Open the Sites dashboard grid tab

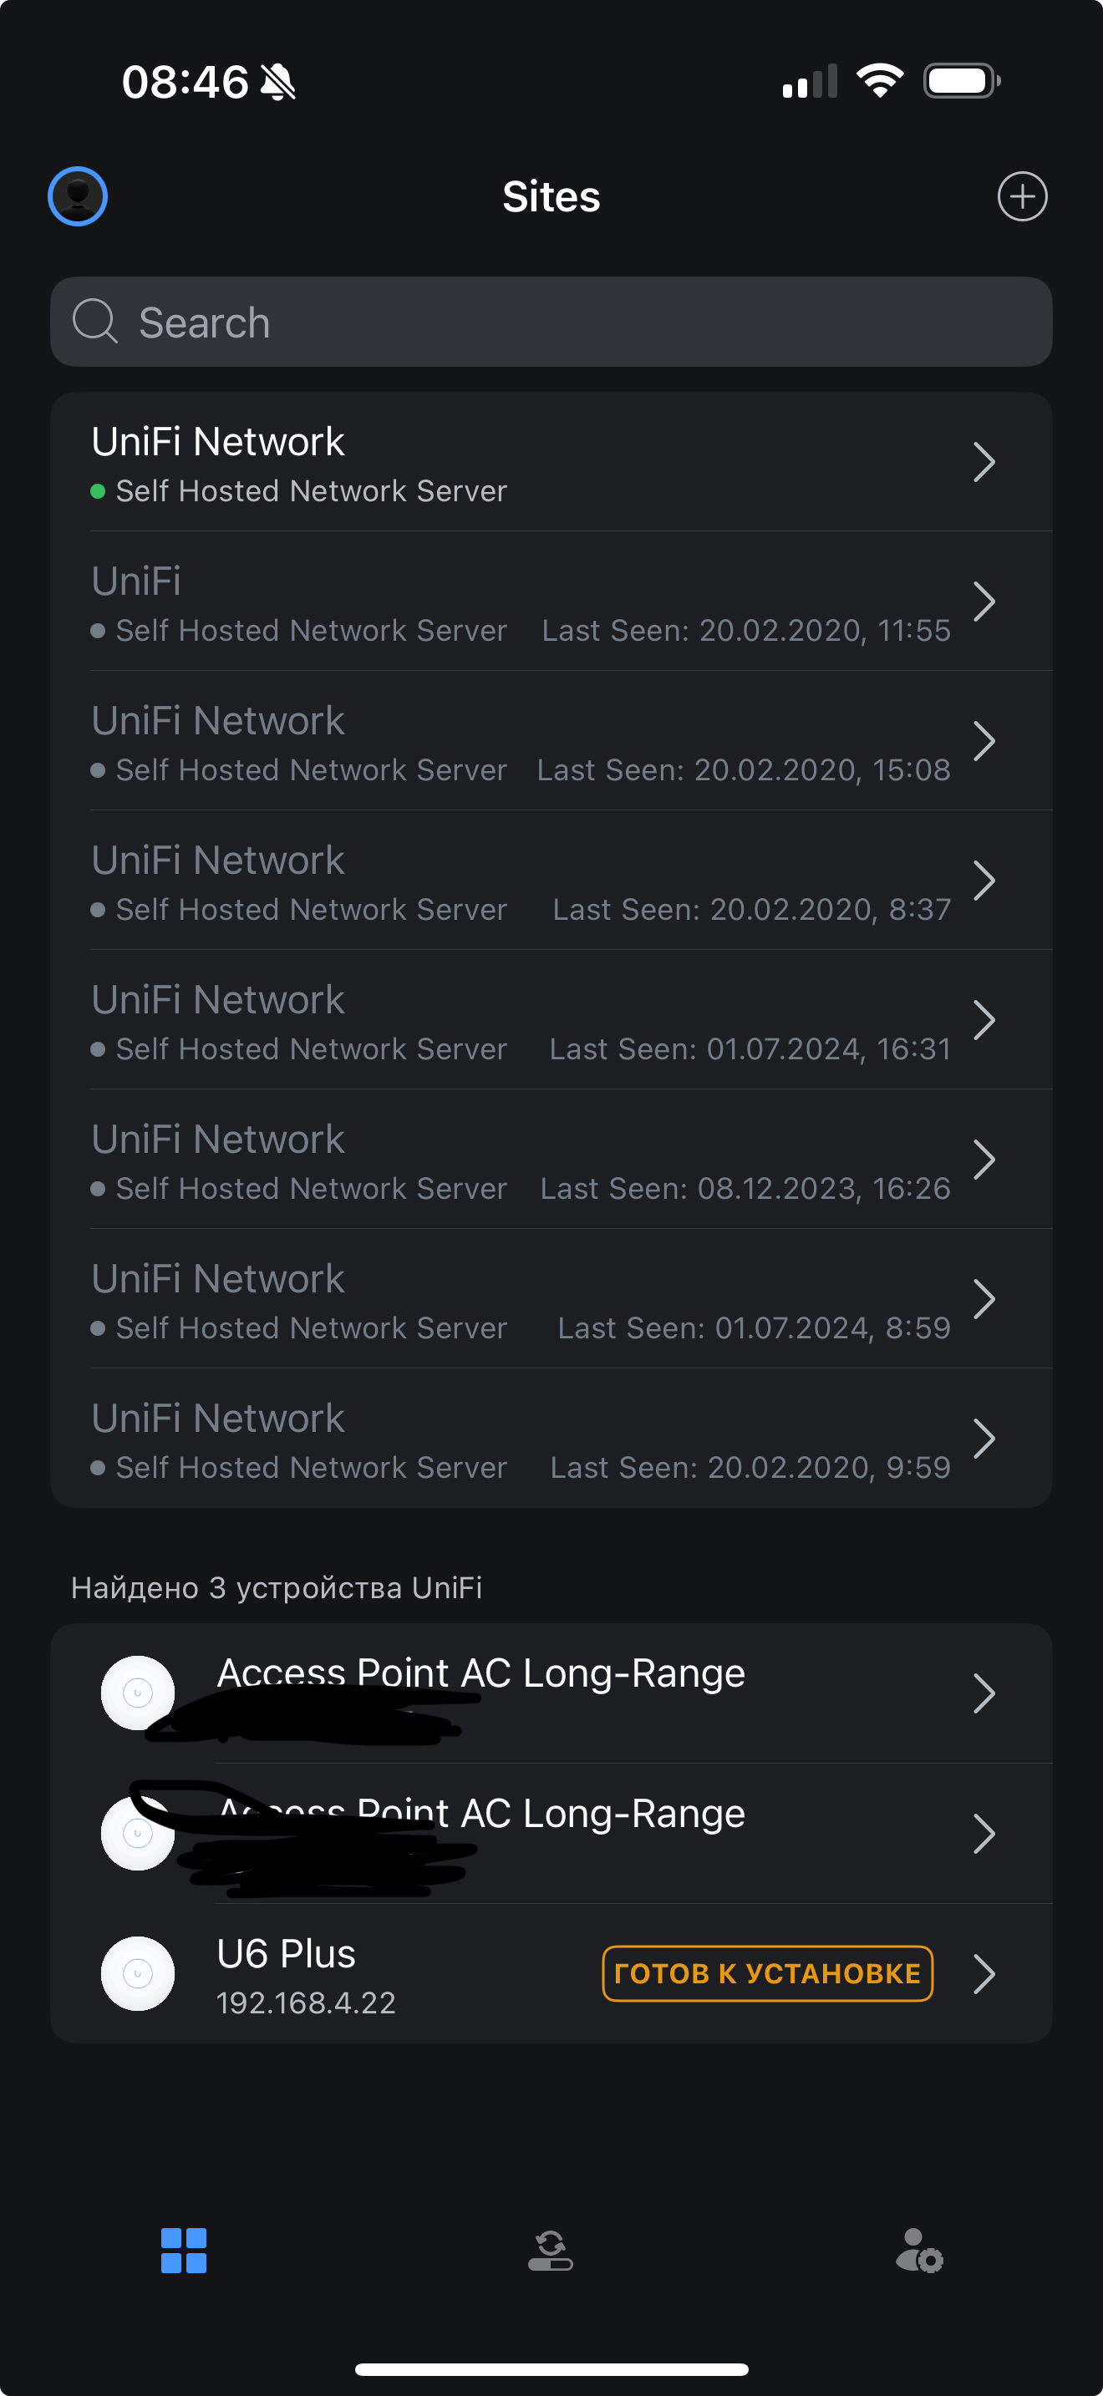click(183, 2250)
